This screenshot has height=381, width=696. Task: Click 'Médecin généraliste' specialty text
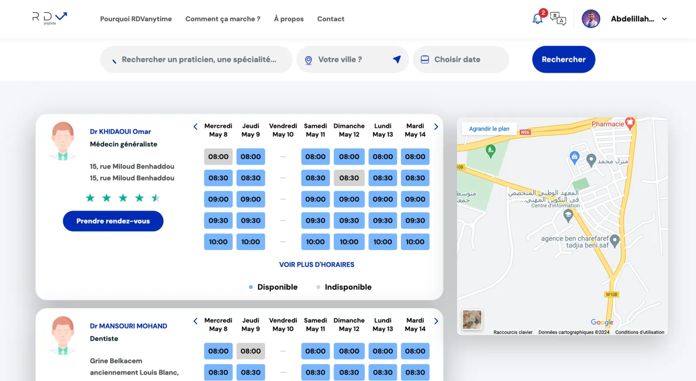point(124,144)
